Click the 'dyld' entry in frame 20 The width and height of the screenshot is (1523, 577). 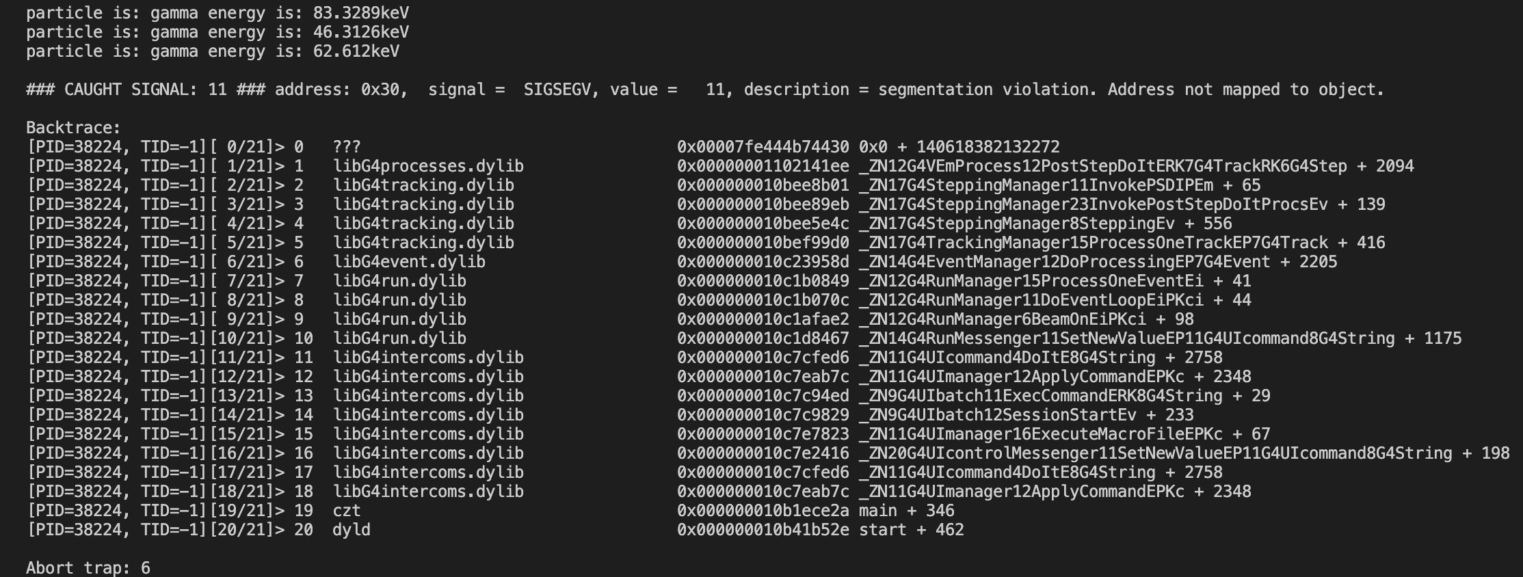(352, 530)
